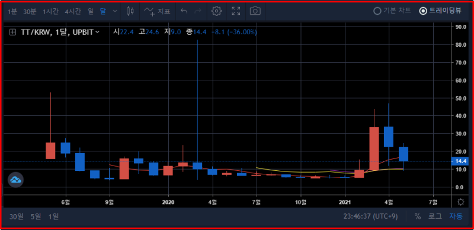The height and width of the screenshot is (230, 474).
Task: Choose the 일 (daily) interval
Action: [91, 11]
